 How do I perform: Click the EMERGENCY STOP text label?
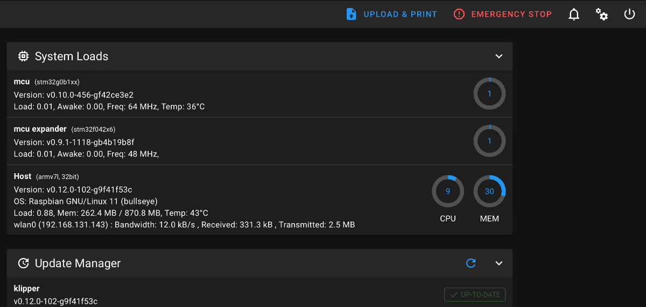[511, 15]
